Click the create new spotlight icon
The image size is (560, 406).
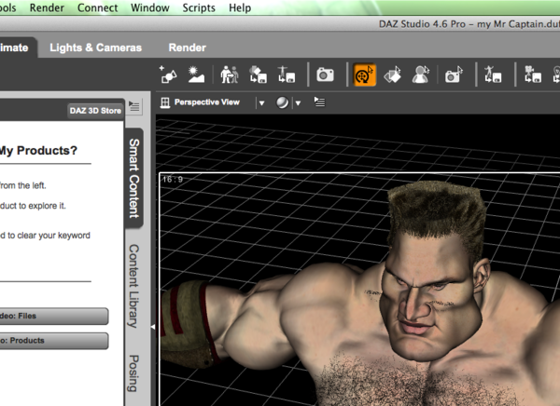[169, 74]
